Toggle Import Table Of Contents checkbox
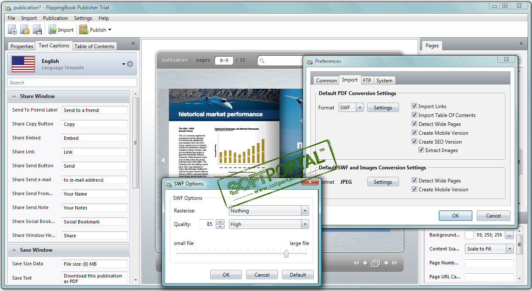Viewport: 532px width, 291px height. pyautogui.click(x=415, y=115)
